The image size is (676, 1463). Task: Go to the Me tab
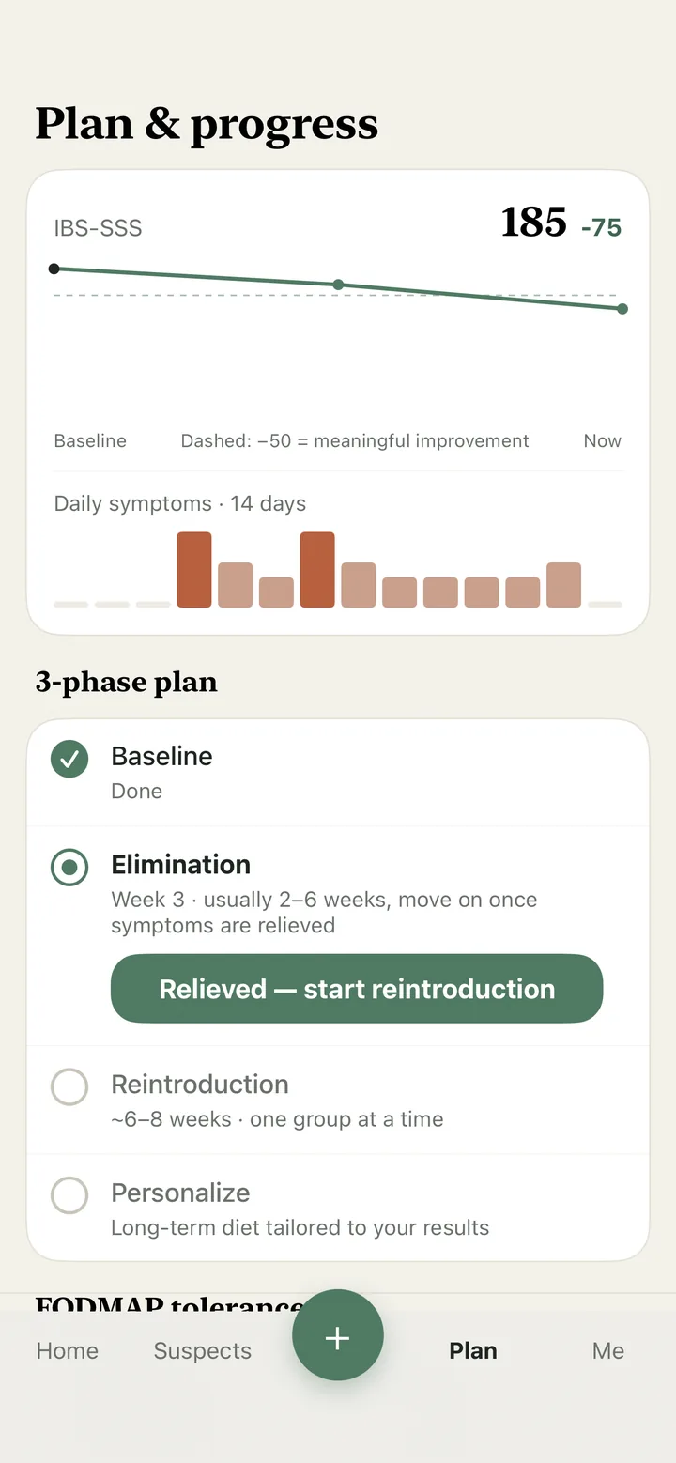[608, 1350]
